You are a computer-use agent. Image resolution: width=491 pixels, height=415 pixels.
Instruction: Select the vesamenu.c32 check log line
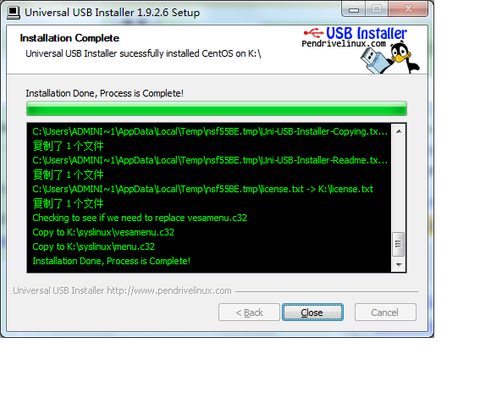(140, 218)
